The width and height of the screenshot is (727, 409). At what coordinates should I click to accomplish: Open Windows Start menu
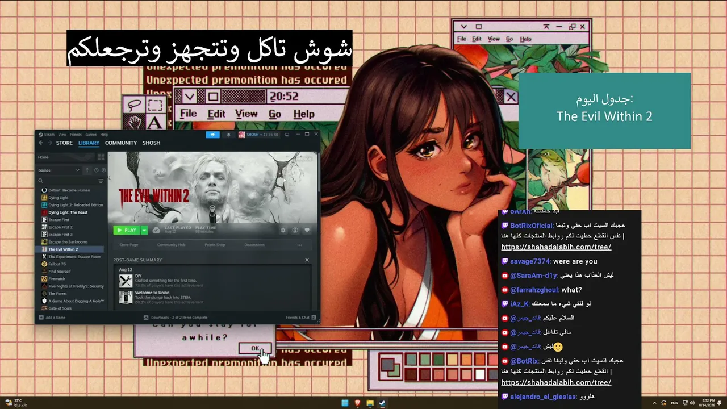coord(345,403)
